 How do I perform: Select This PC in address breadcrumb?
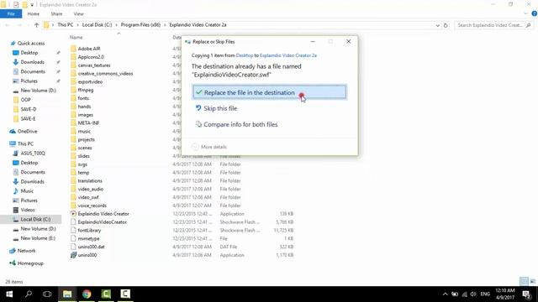pos(66,25)
